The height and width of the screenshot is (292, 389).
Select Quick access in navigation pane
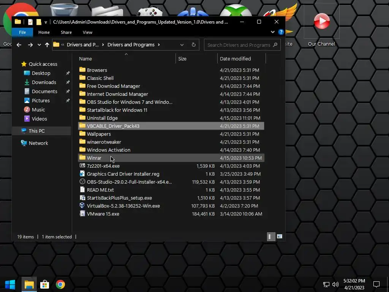pos(43,64)
